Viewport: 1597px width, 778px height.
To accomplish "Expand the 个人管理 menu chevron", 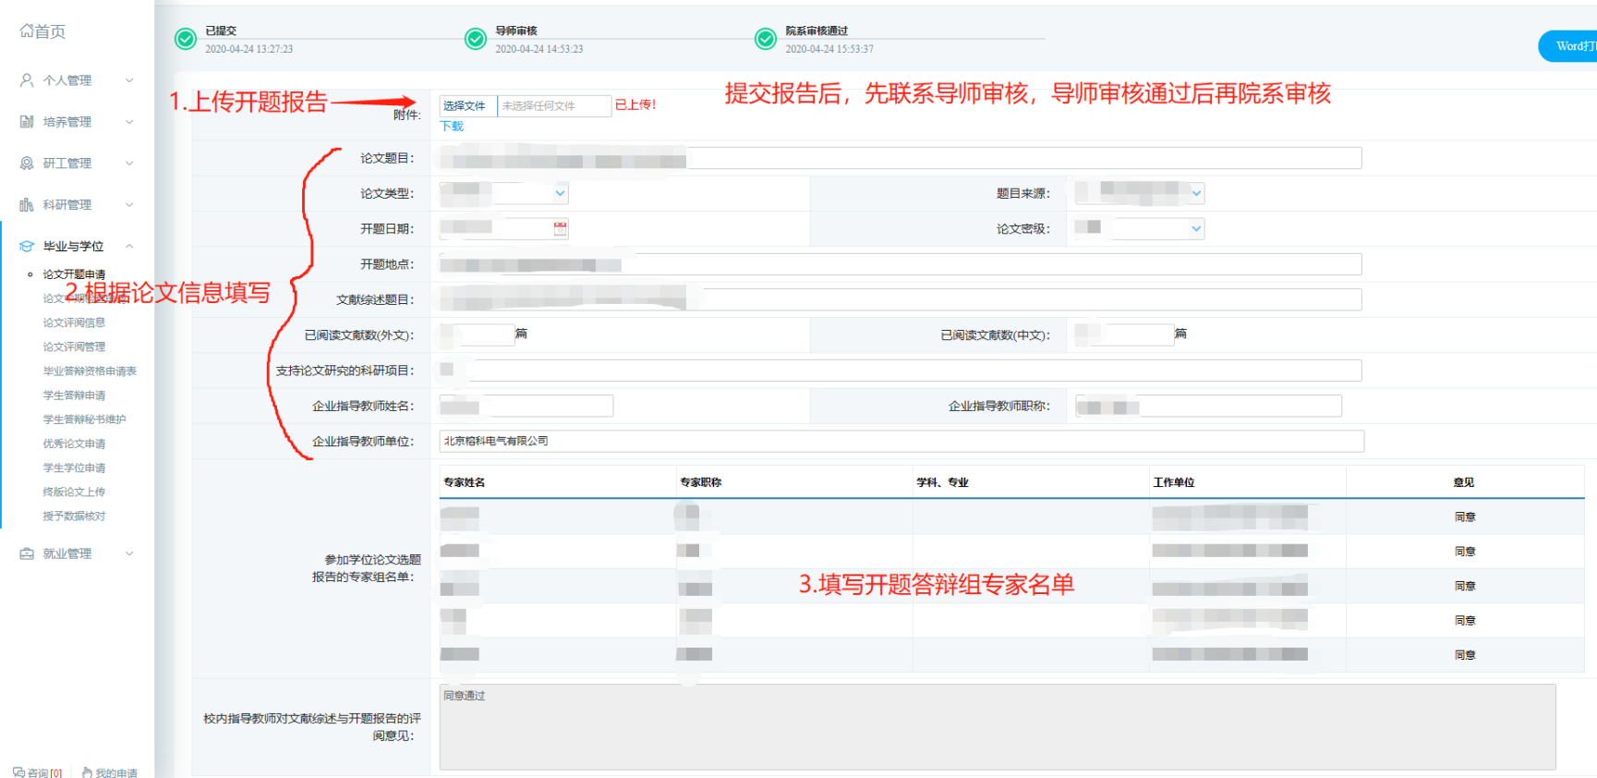I will click(129, 80).
